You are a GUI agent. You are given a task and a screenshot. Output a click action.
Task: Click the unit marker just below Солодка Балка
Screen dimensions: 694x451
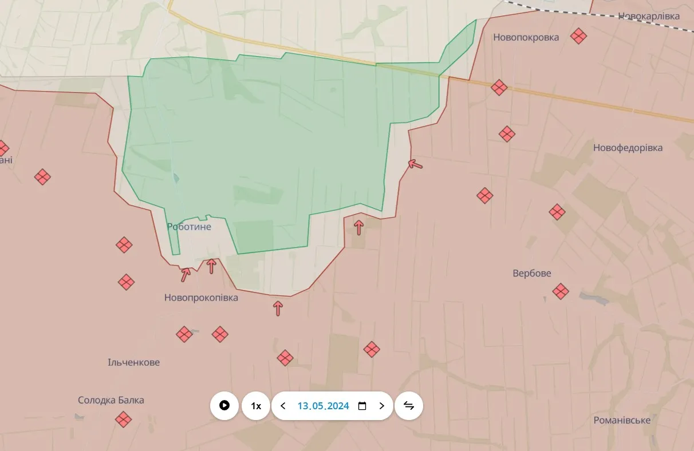click(x=123, y=420)
